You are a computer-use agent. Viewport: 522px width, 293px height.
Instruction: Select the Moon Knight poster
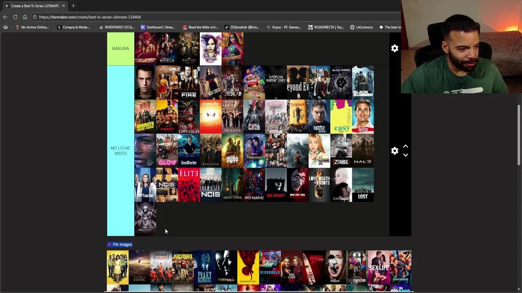coord(145,219)
